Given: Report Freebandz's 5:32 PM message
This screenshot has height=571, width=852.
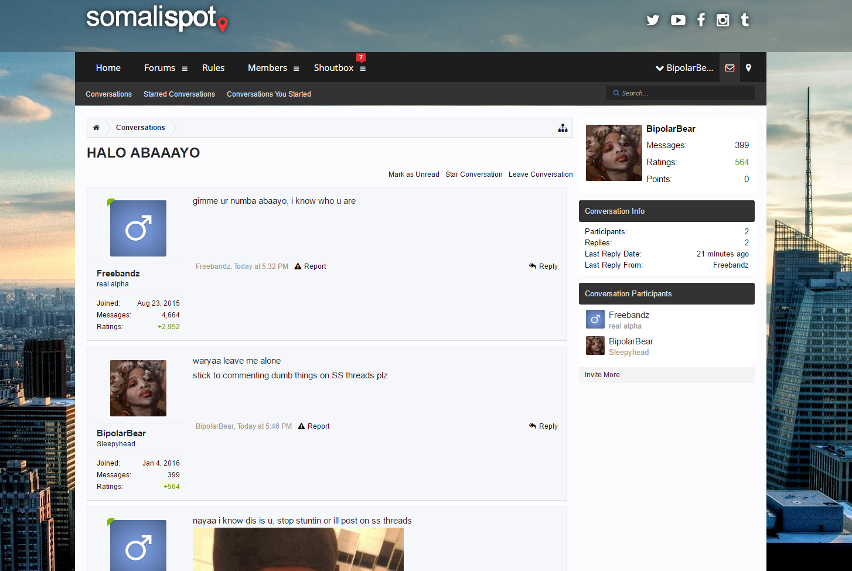Looking at the screenshot, I should click(x=311, y=266).
